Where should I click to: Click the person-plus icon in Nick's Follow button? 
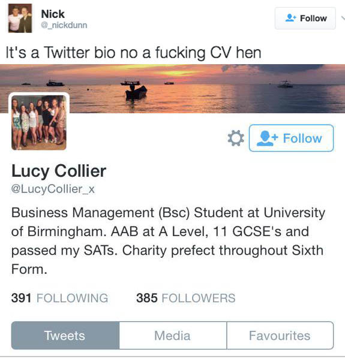point(290,18)
